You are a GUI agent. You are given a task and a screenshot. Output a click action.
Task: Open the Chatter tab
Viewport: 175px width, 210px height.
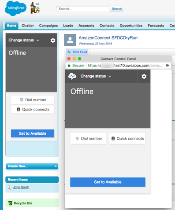tap(28, 26)
